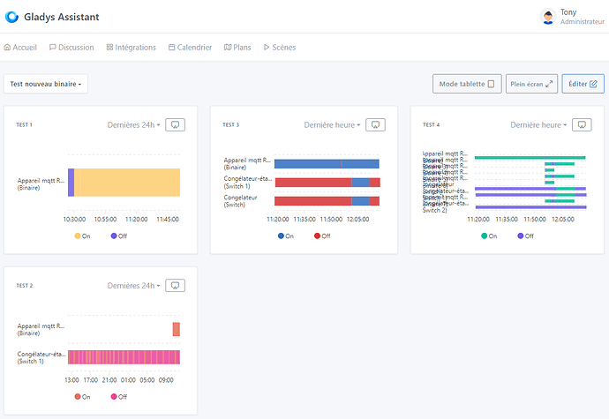
Task: Expand Dernière heure dropdown in Test 4
Action: click(x=538, y=125)
